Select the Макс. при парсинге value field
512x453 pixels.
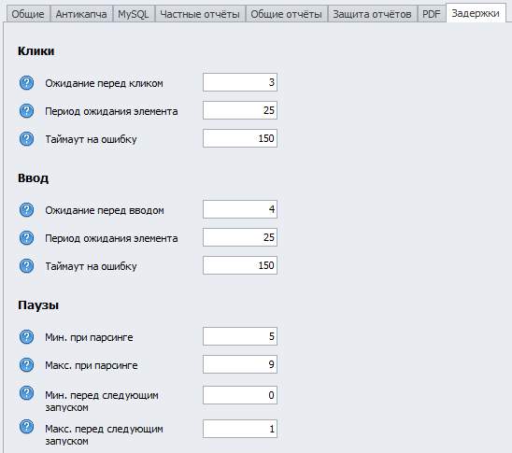click(x=240, y=364)
